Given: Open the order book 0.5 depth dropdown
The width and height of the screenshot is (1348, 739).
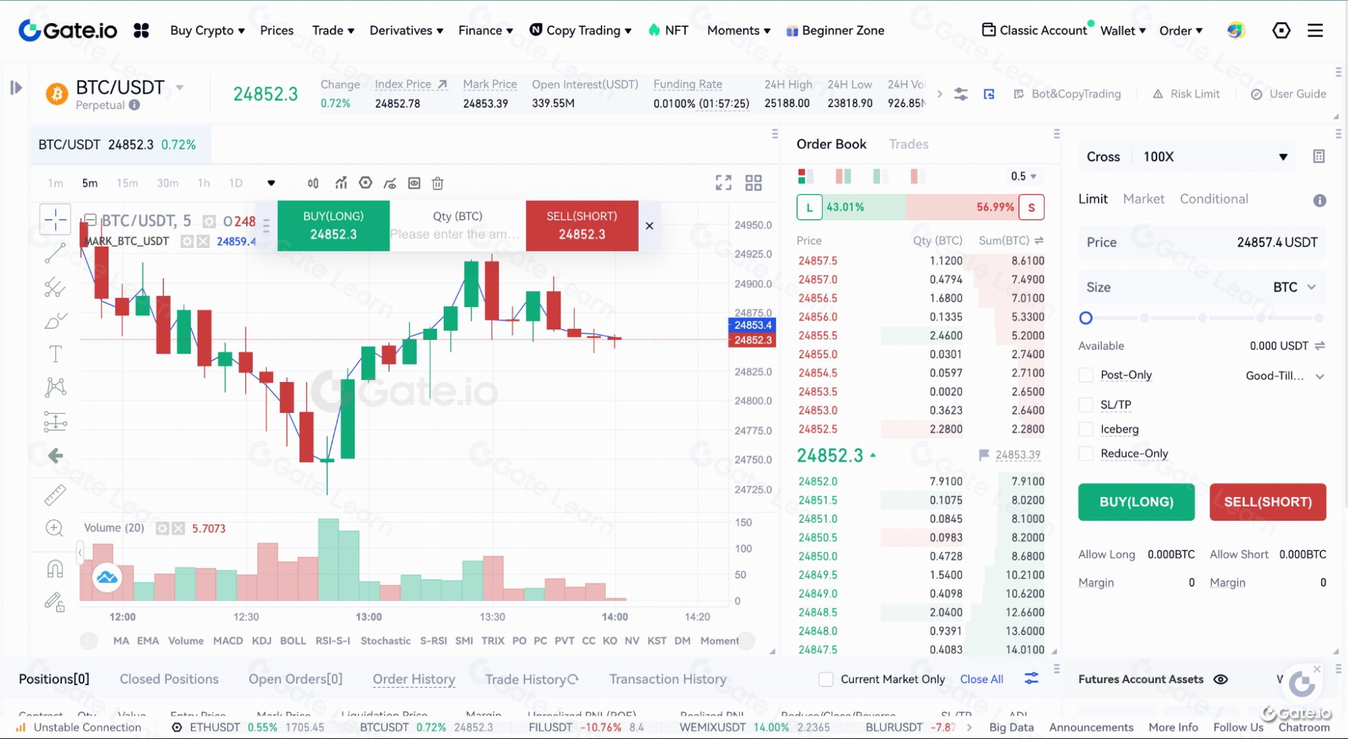Looking at the screenshot, I should [x=1023, y=176].
